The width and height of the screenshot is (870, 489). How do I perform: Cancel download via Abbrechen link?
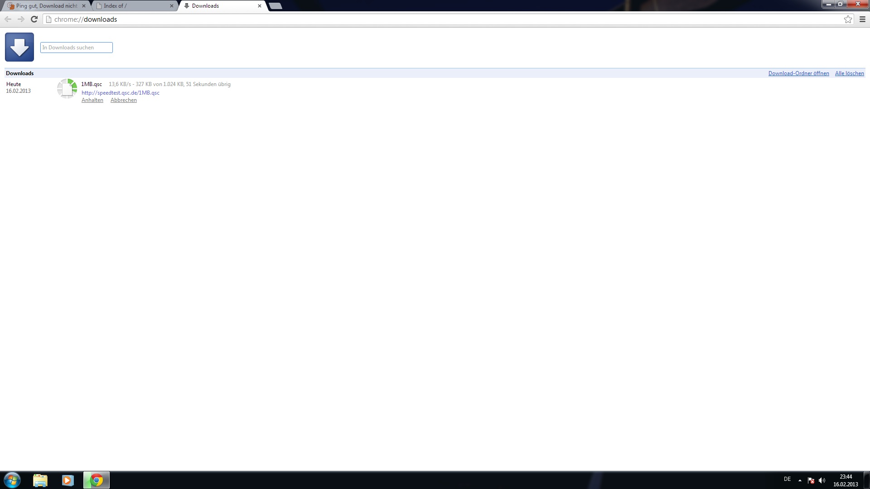click(123, 100)
